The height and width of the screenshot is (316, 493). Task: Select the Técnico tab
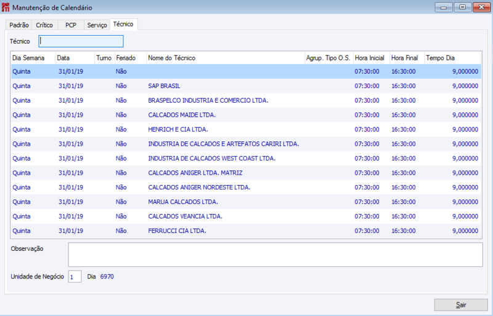click(123, 24)
